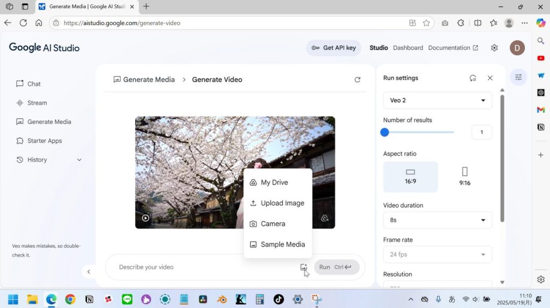Click the settings gear in the header
The image size is (550, 308).
pos(494,48)
